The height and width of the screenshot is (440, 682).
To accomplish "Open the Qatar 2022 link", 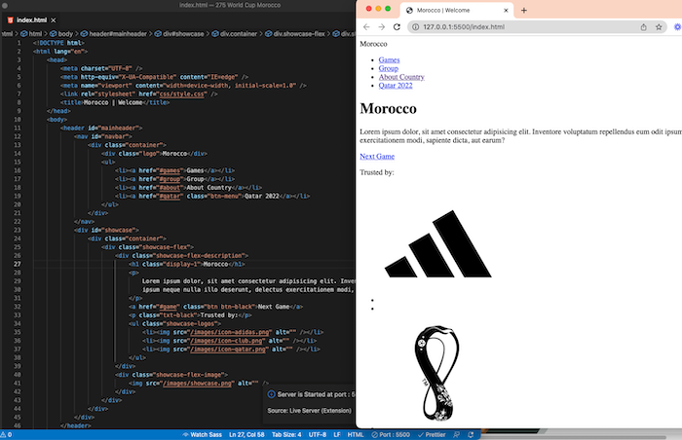I will tap(396, 86).
